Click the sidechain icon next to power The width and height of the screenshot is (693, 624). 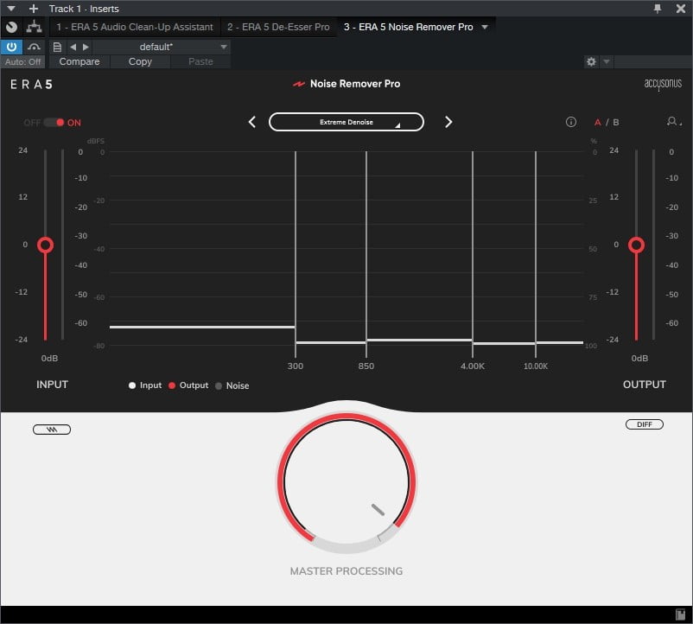pos(34,47)
